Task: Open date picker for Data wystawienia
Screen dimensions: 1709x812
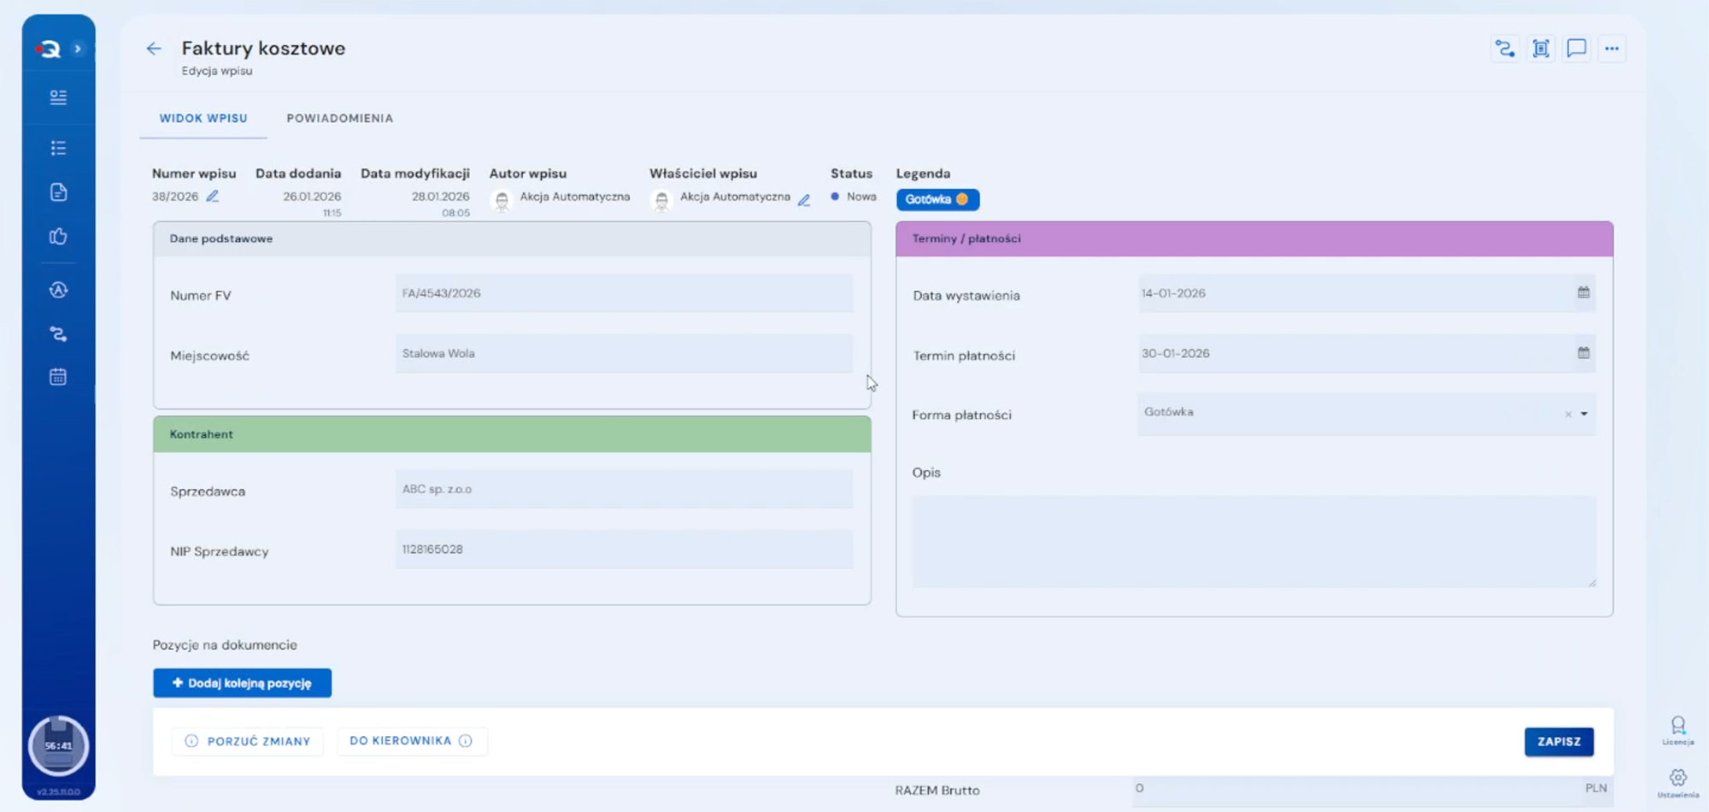Action: point(1583,293)
